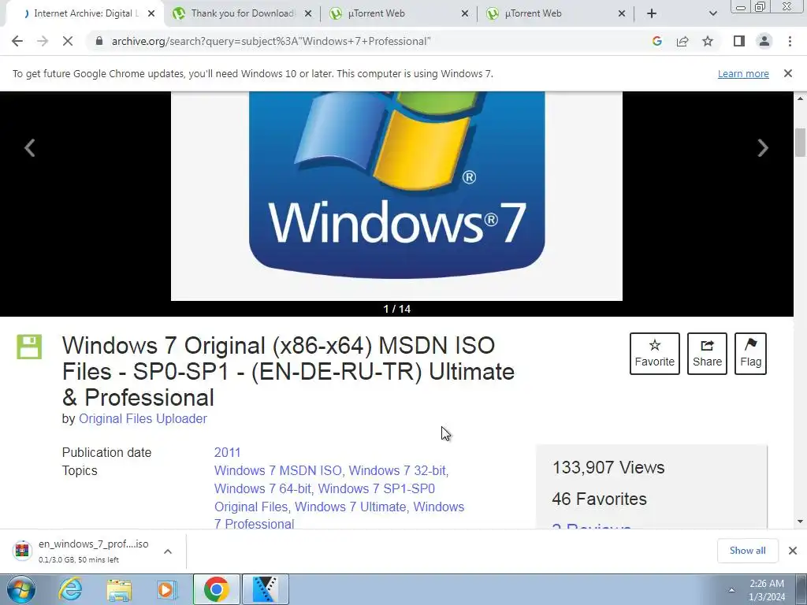807x605 pixels.
Task: Open Windows Explorer folder from taskbar
Action: pyautogui.click(x=119, y=589)
